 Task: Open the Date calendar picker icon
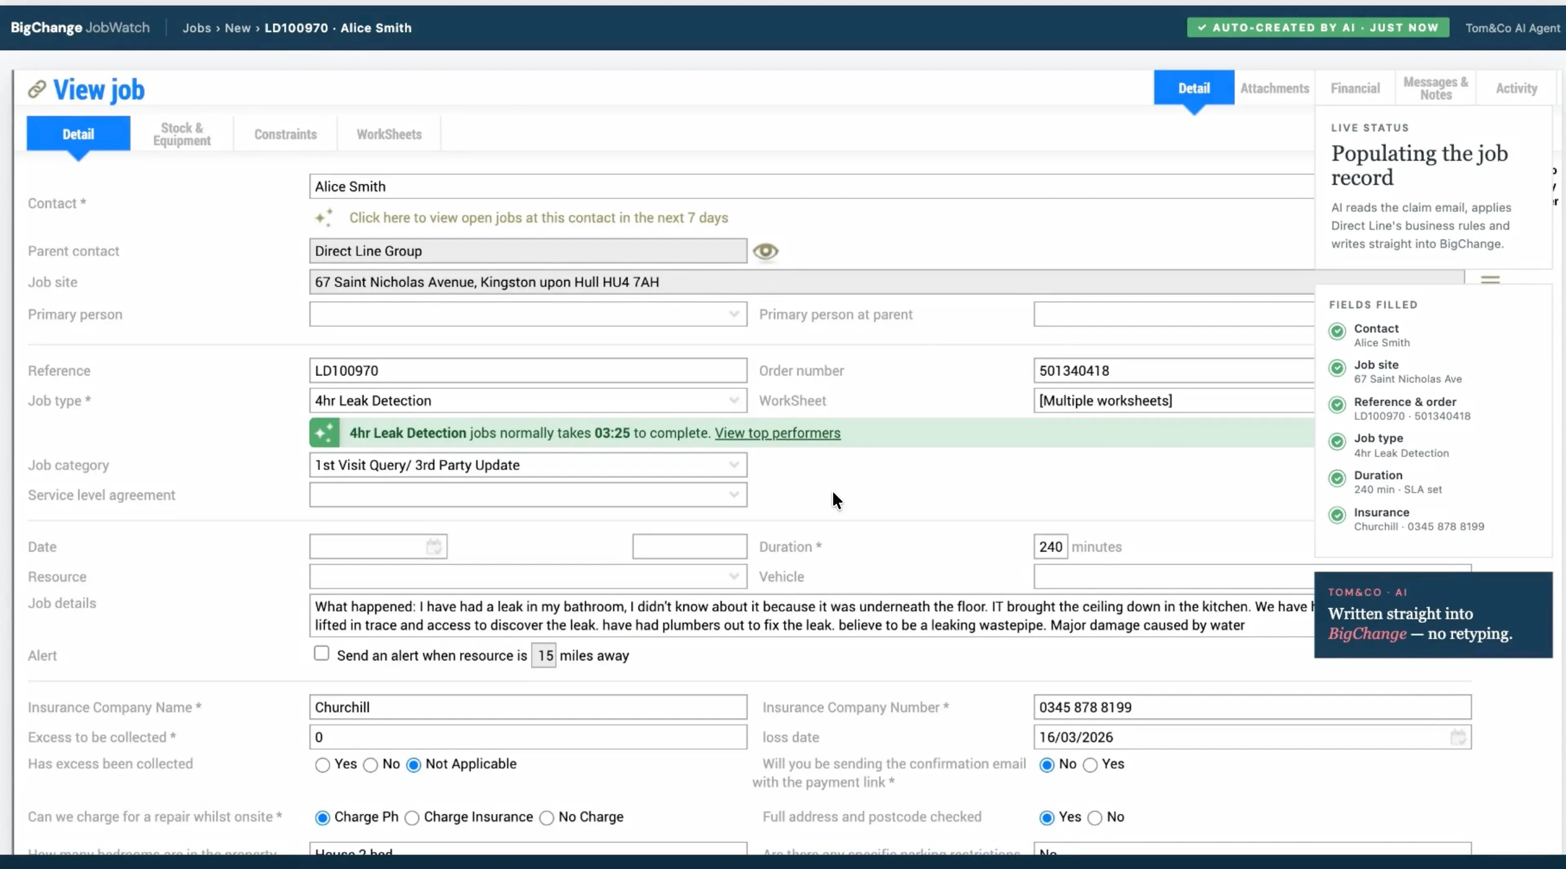click(x=434, y=546)
